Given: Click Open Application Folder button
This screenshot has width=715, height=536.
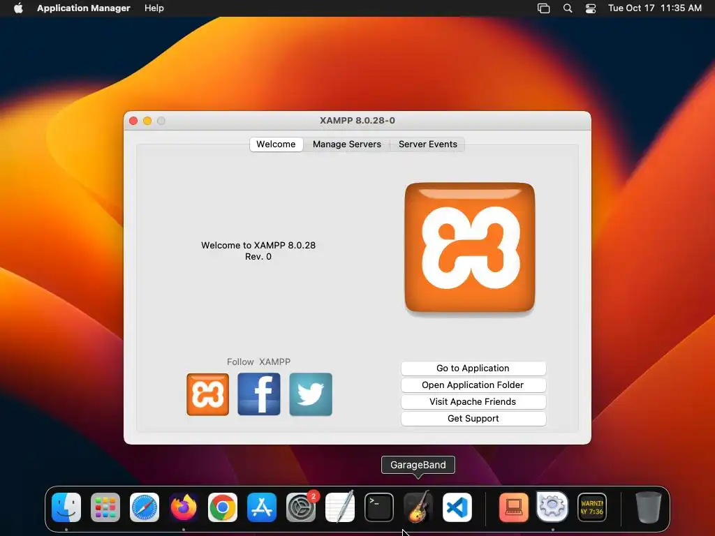Looking at the screenshot, I should pyautogui.click(x=473, y=385).
